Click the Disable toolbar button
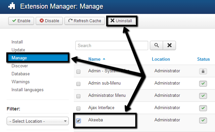 (x=49, y=21)
